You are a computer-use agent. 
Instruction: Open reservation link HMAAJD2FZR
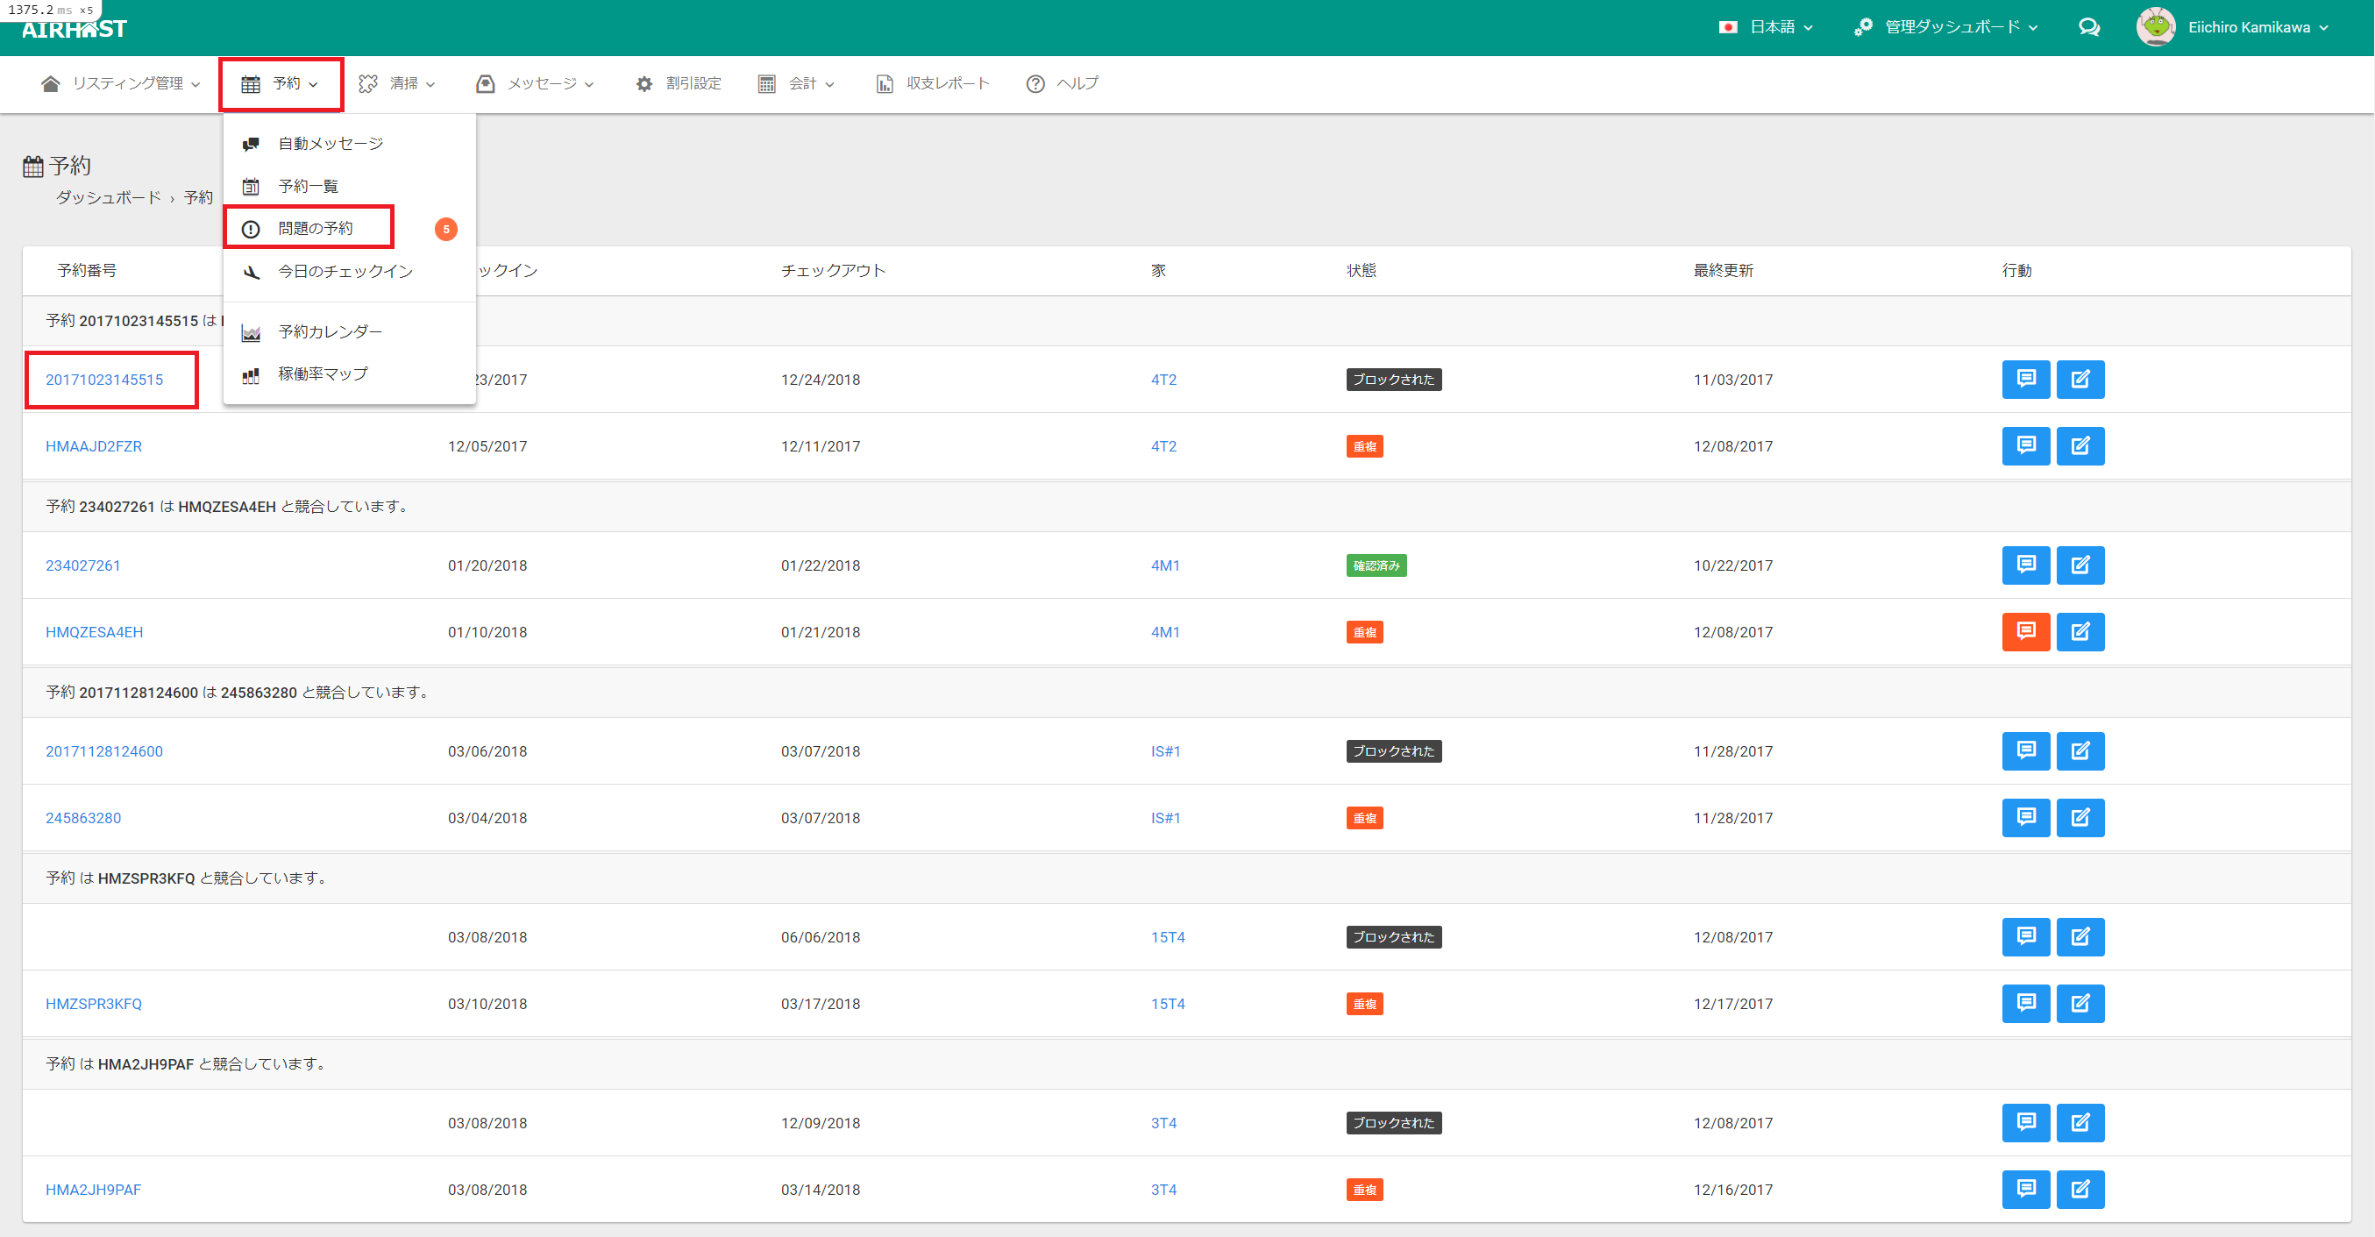[x=94, y=446]
